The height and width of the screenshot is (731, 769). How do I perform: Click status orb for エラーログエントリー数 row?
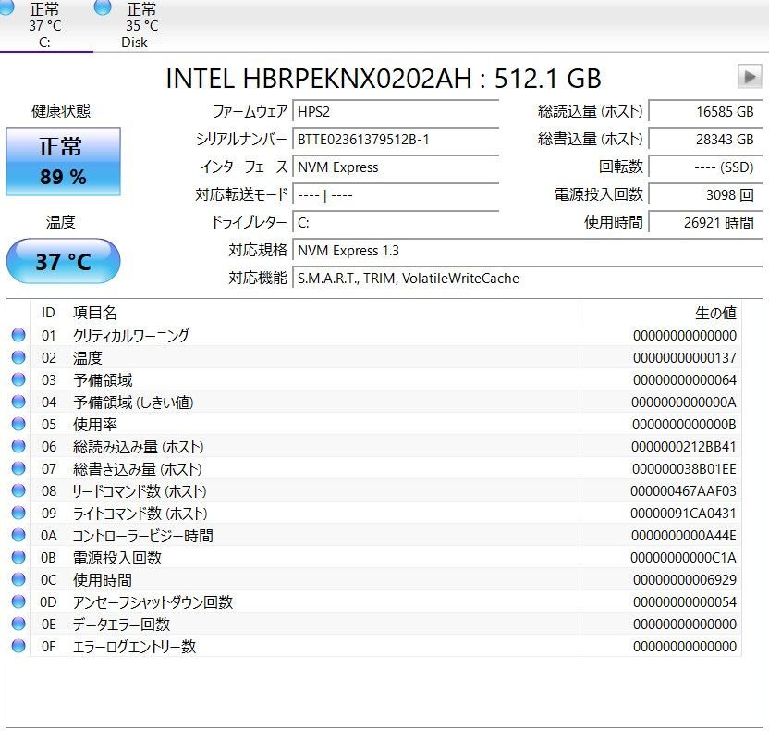click(x=18, y=647)
